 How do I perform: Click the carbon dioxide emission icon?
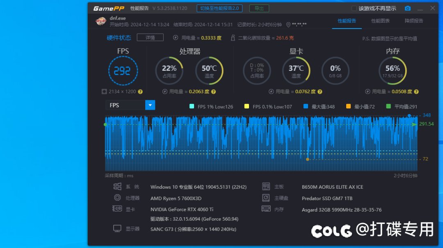tap(233, 38)
